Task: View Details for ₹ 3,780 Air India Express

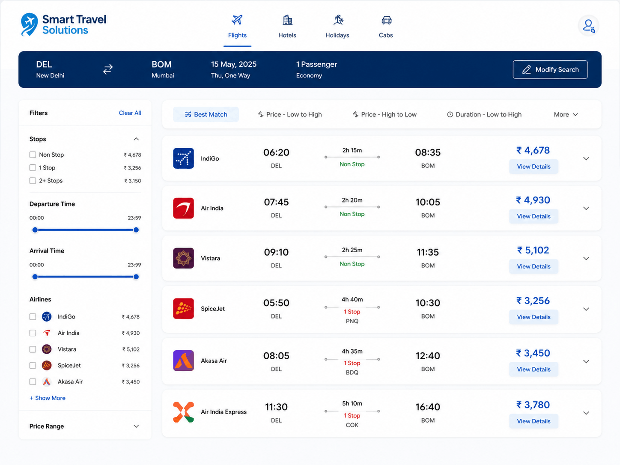Action: click(x=534, y=421)
